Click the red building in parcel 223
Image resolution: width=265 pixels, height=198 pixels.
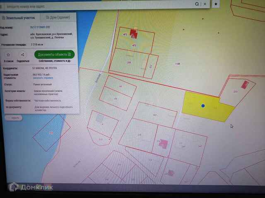point(245,85)
